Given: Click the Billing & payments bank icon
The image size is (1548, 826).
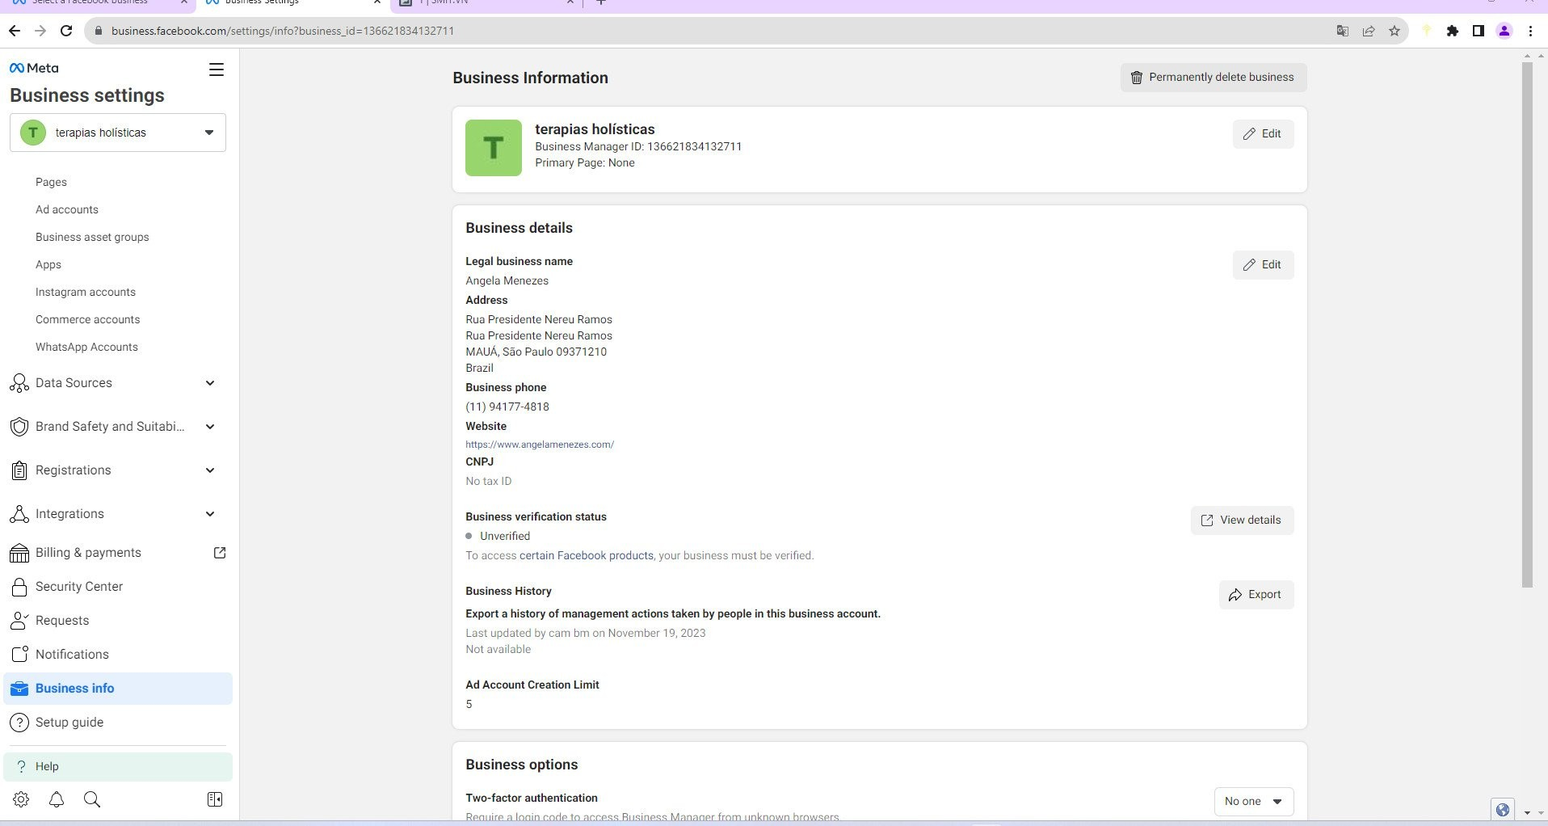Looking at the screenshot, I should 19,553.
